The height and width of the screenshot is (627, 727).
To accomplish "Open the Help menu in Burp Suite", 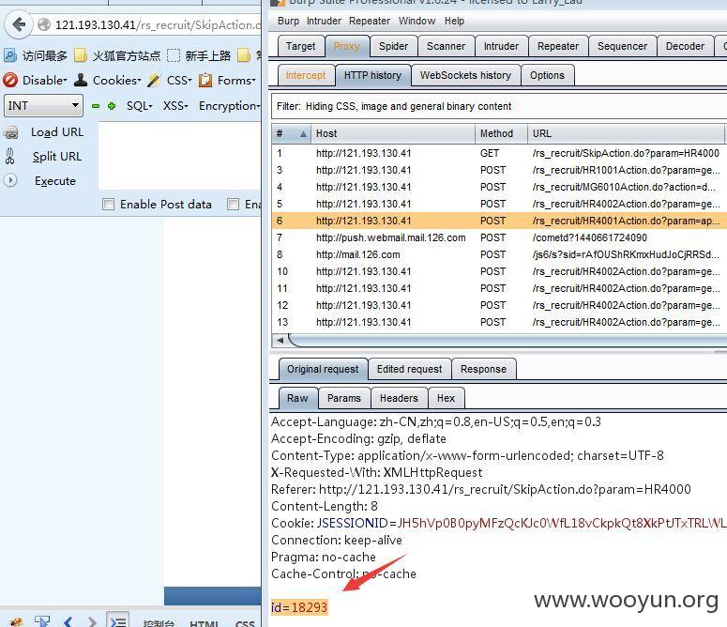I will click(x=454, y=21).
